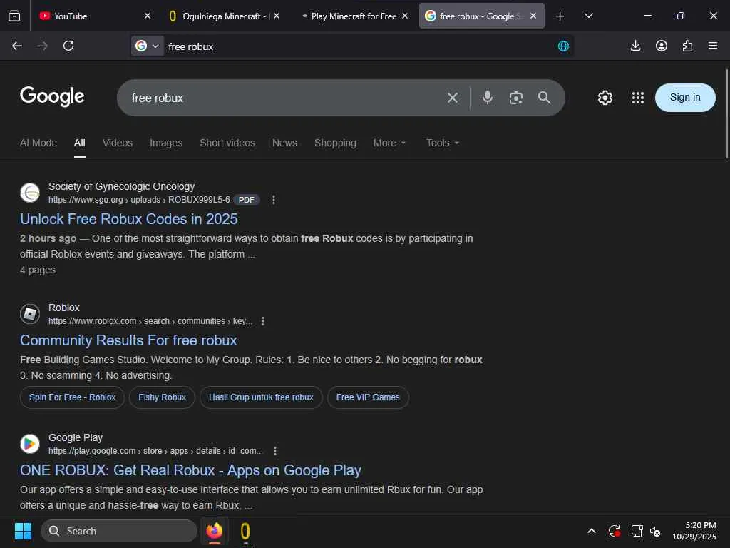This screenshot has height=548, width=730.
Task: Clear the Google search box text
Action: pos(452,98)
